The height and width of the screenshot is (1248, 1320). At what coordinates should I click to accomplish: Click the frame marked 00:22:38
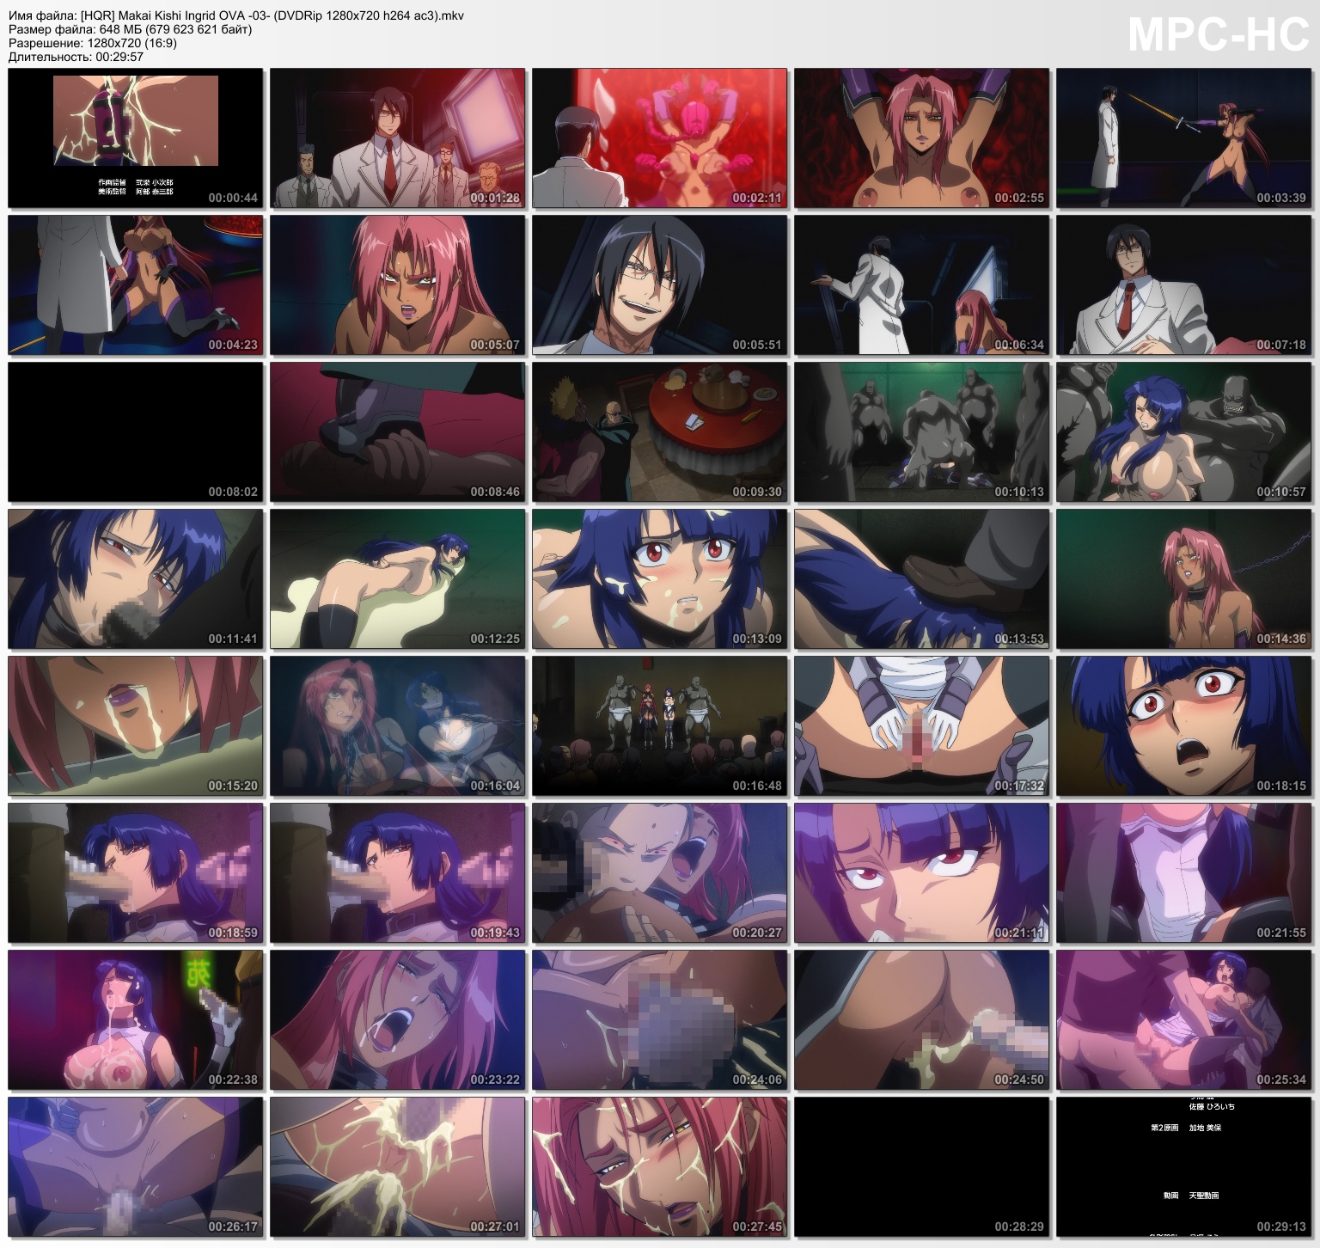tap(136, 1020)
